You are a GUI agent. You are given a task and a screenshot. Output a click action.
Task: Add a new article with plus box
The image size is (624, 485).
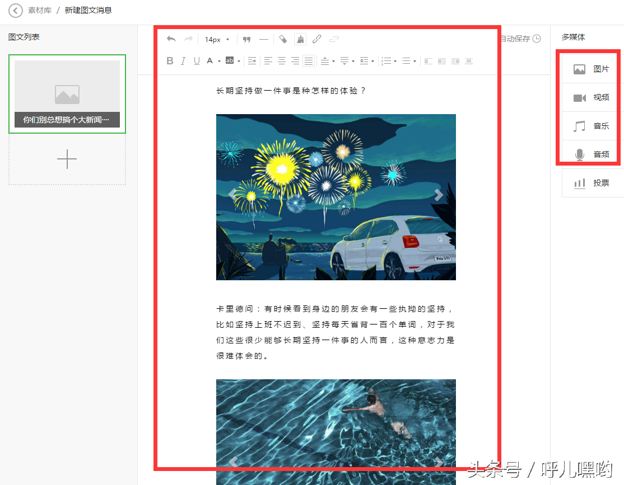[67, 159]
